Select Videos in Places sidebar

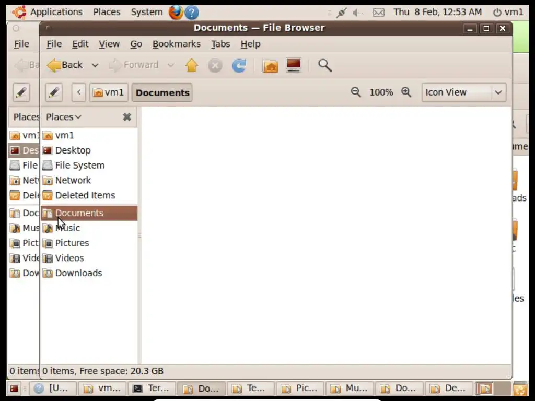pos(89,258)
